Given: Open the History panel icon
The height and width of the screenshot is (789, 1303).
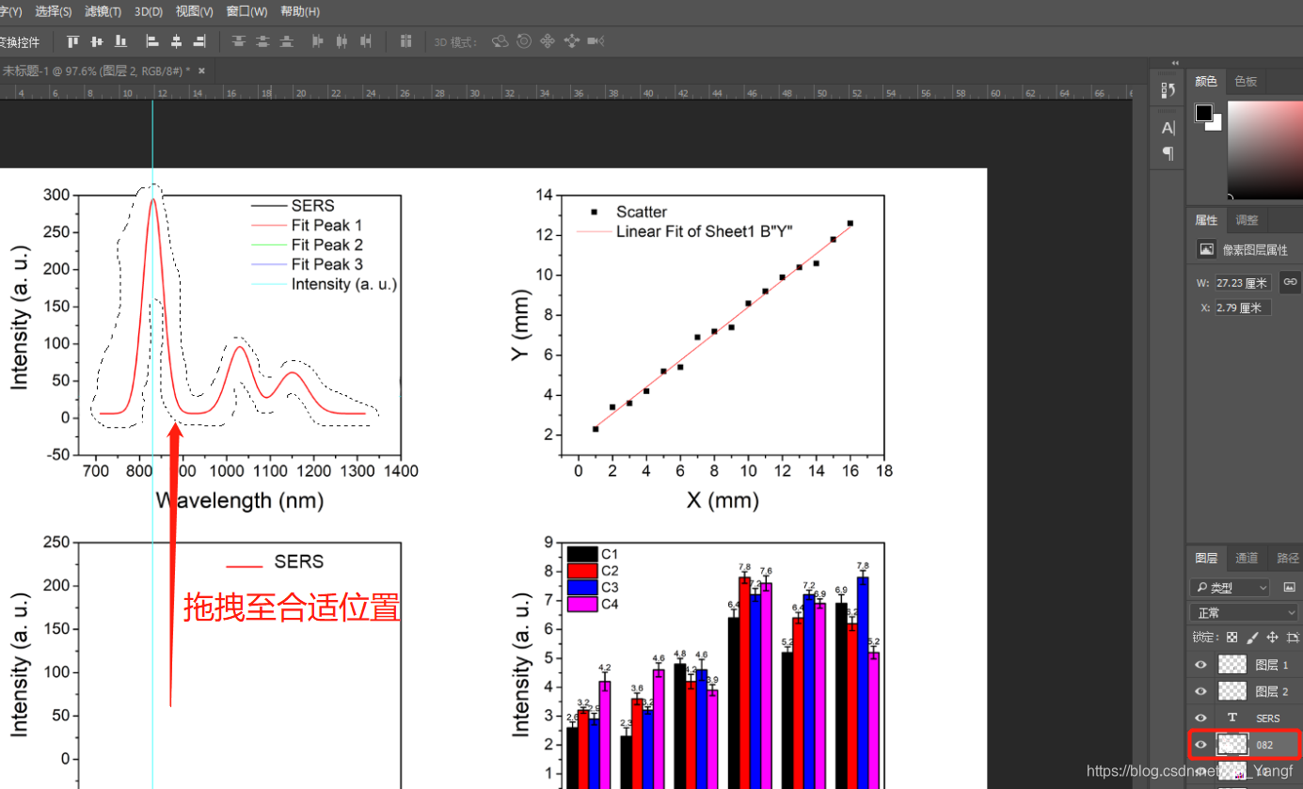Looking at the screenshot, I should [1168, 90].
